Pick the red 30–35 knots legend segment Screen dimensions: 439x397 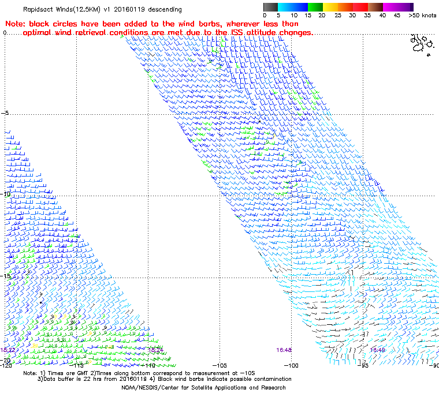click(360, 7)
